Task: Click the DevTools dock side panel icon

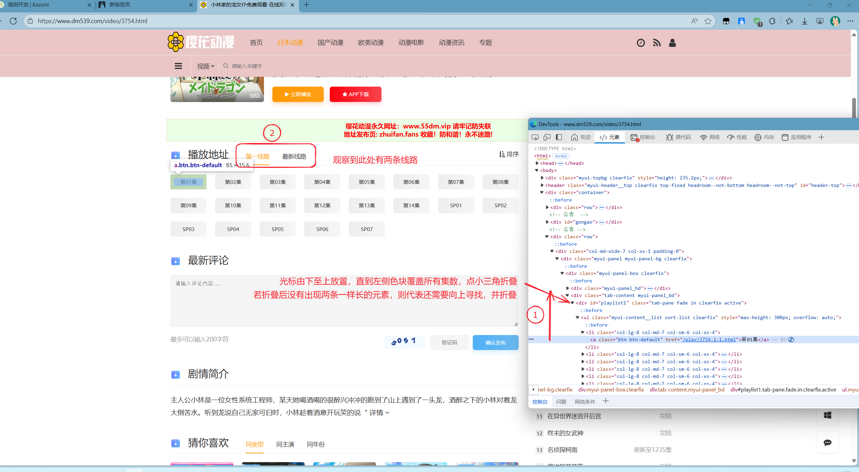Action: click(559, 137)
